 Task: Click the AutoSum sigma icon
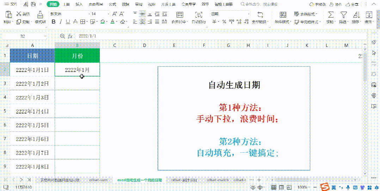coord(331,14)
